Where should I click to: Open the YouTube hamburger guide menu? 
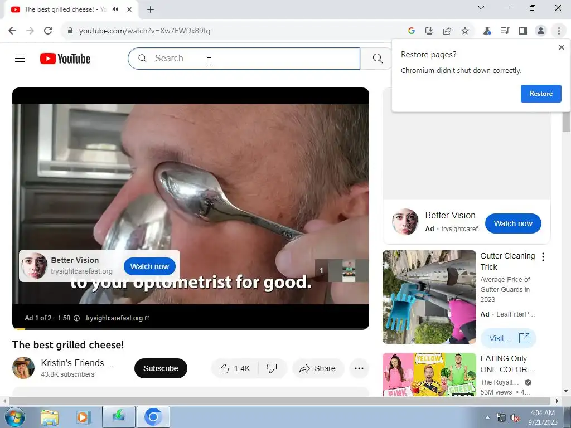point(20,58)
